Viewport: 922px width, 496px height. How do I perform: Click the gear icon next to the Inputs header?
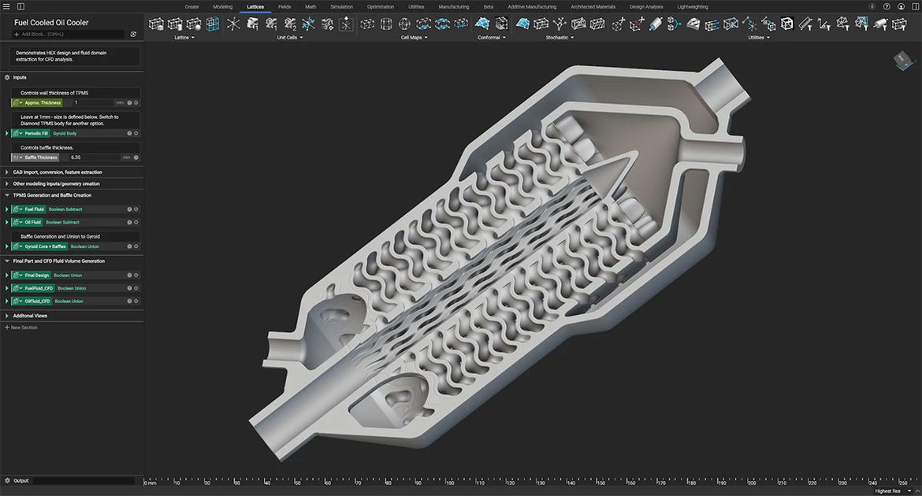click(7, 77)
